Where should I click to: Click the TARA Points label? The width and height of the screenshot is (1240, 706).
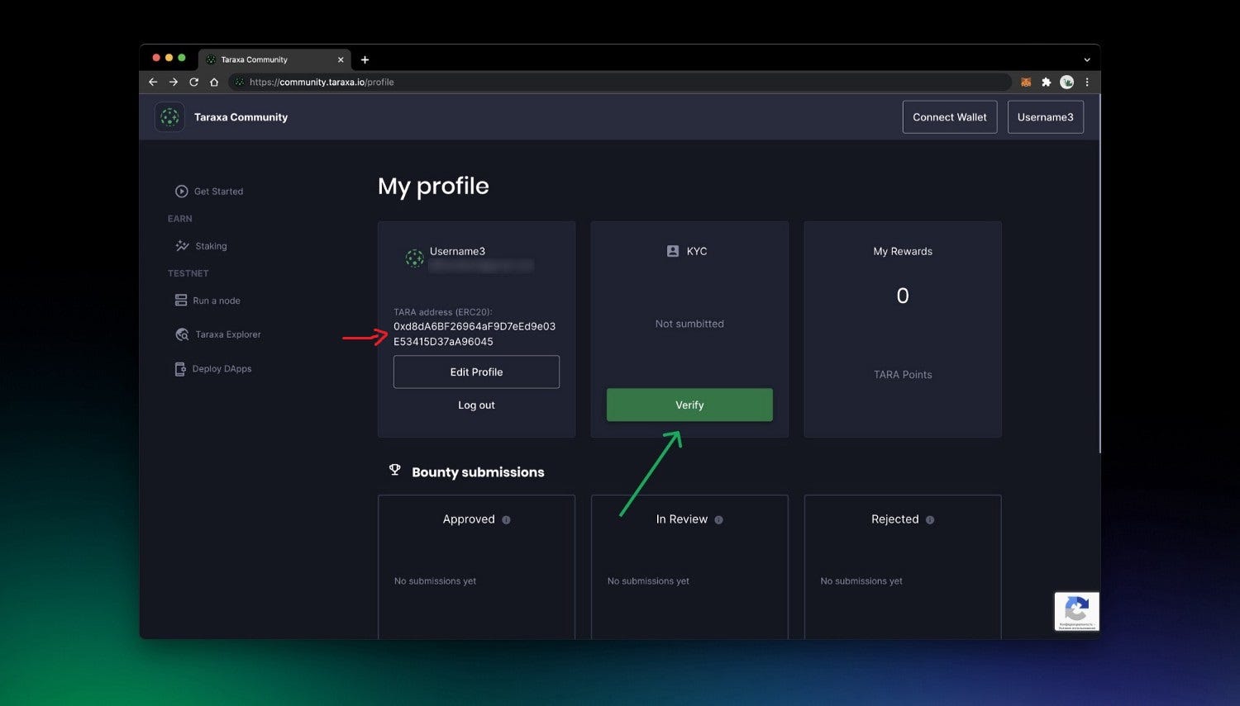(903, 375)
